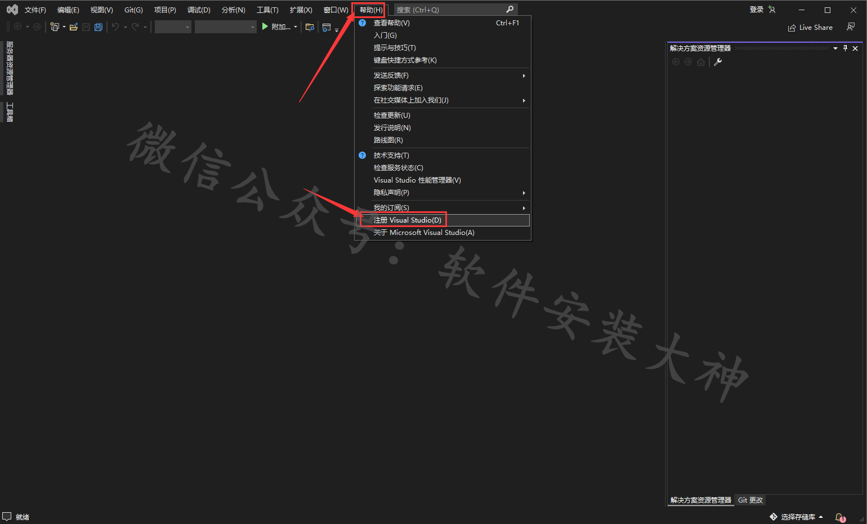Close the Solution Explorer panel
Image resolution: width=867 pixels, height=524 pixels.
tap(855, 48)
